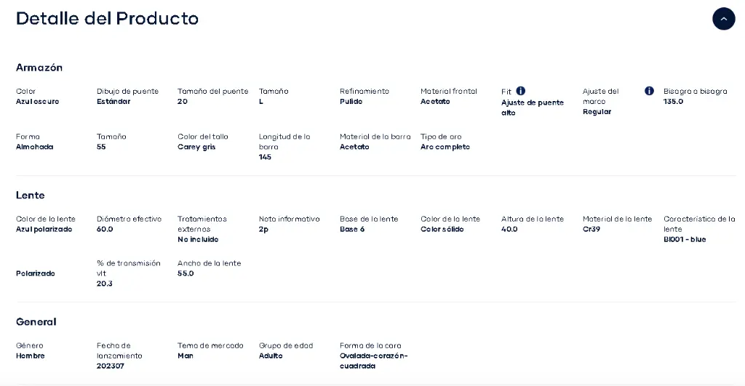Screen dimensions: 745x386
Task: Click the Bisagra a bisagra 135.0 value
Action: click(x=673, y=102)
